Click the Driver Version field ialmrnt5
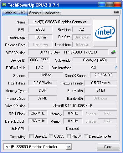Viewport: 123px width, 153px height. coord(73,106)
